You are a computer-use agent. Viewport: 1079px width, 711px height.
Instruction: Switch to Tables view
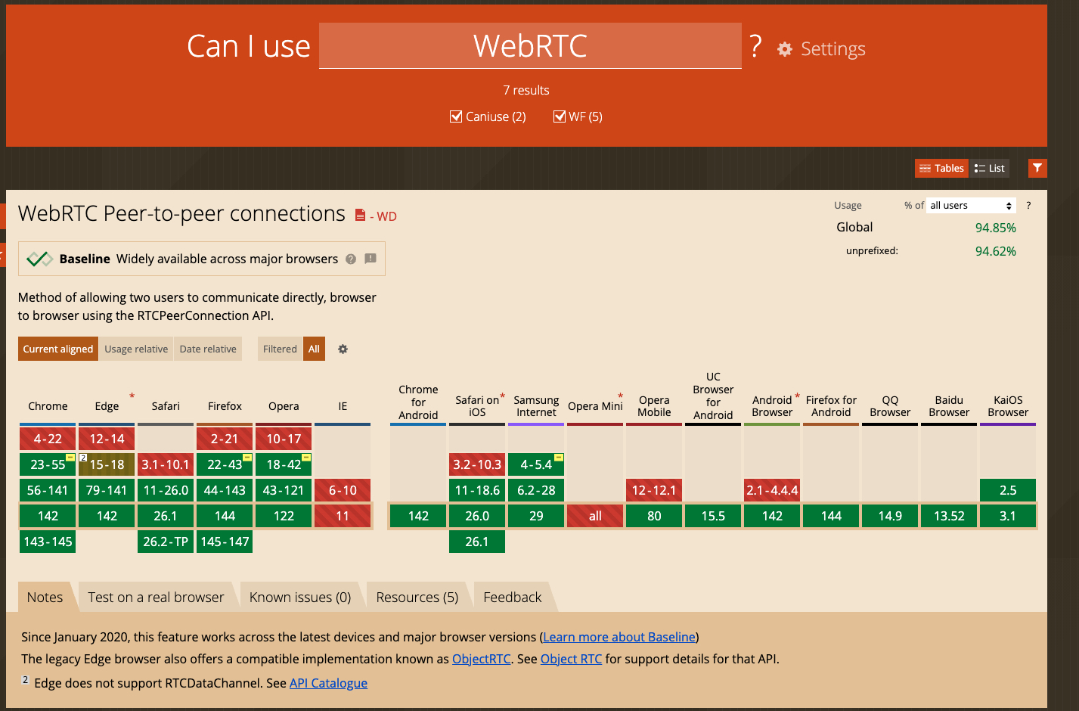tap(941, 168)
